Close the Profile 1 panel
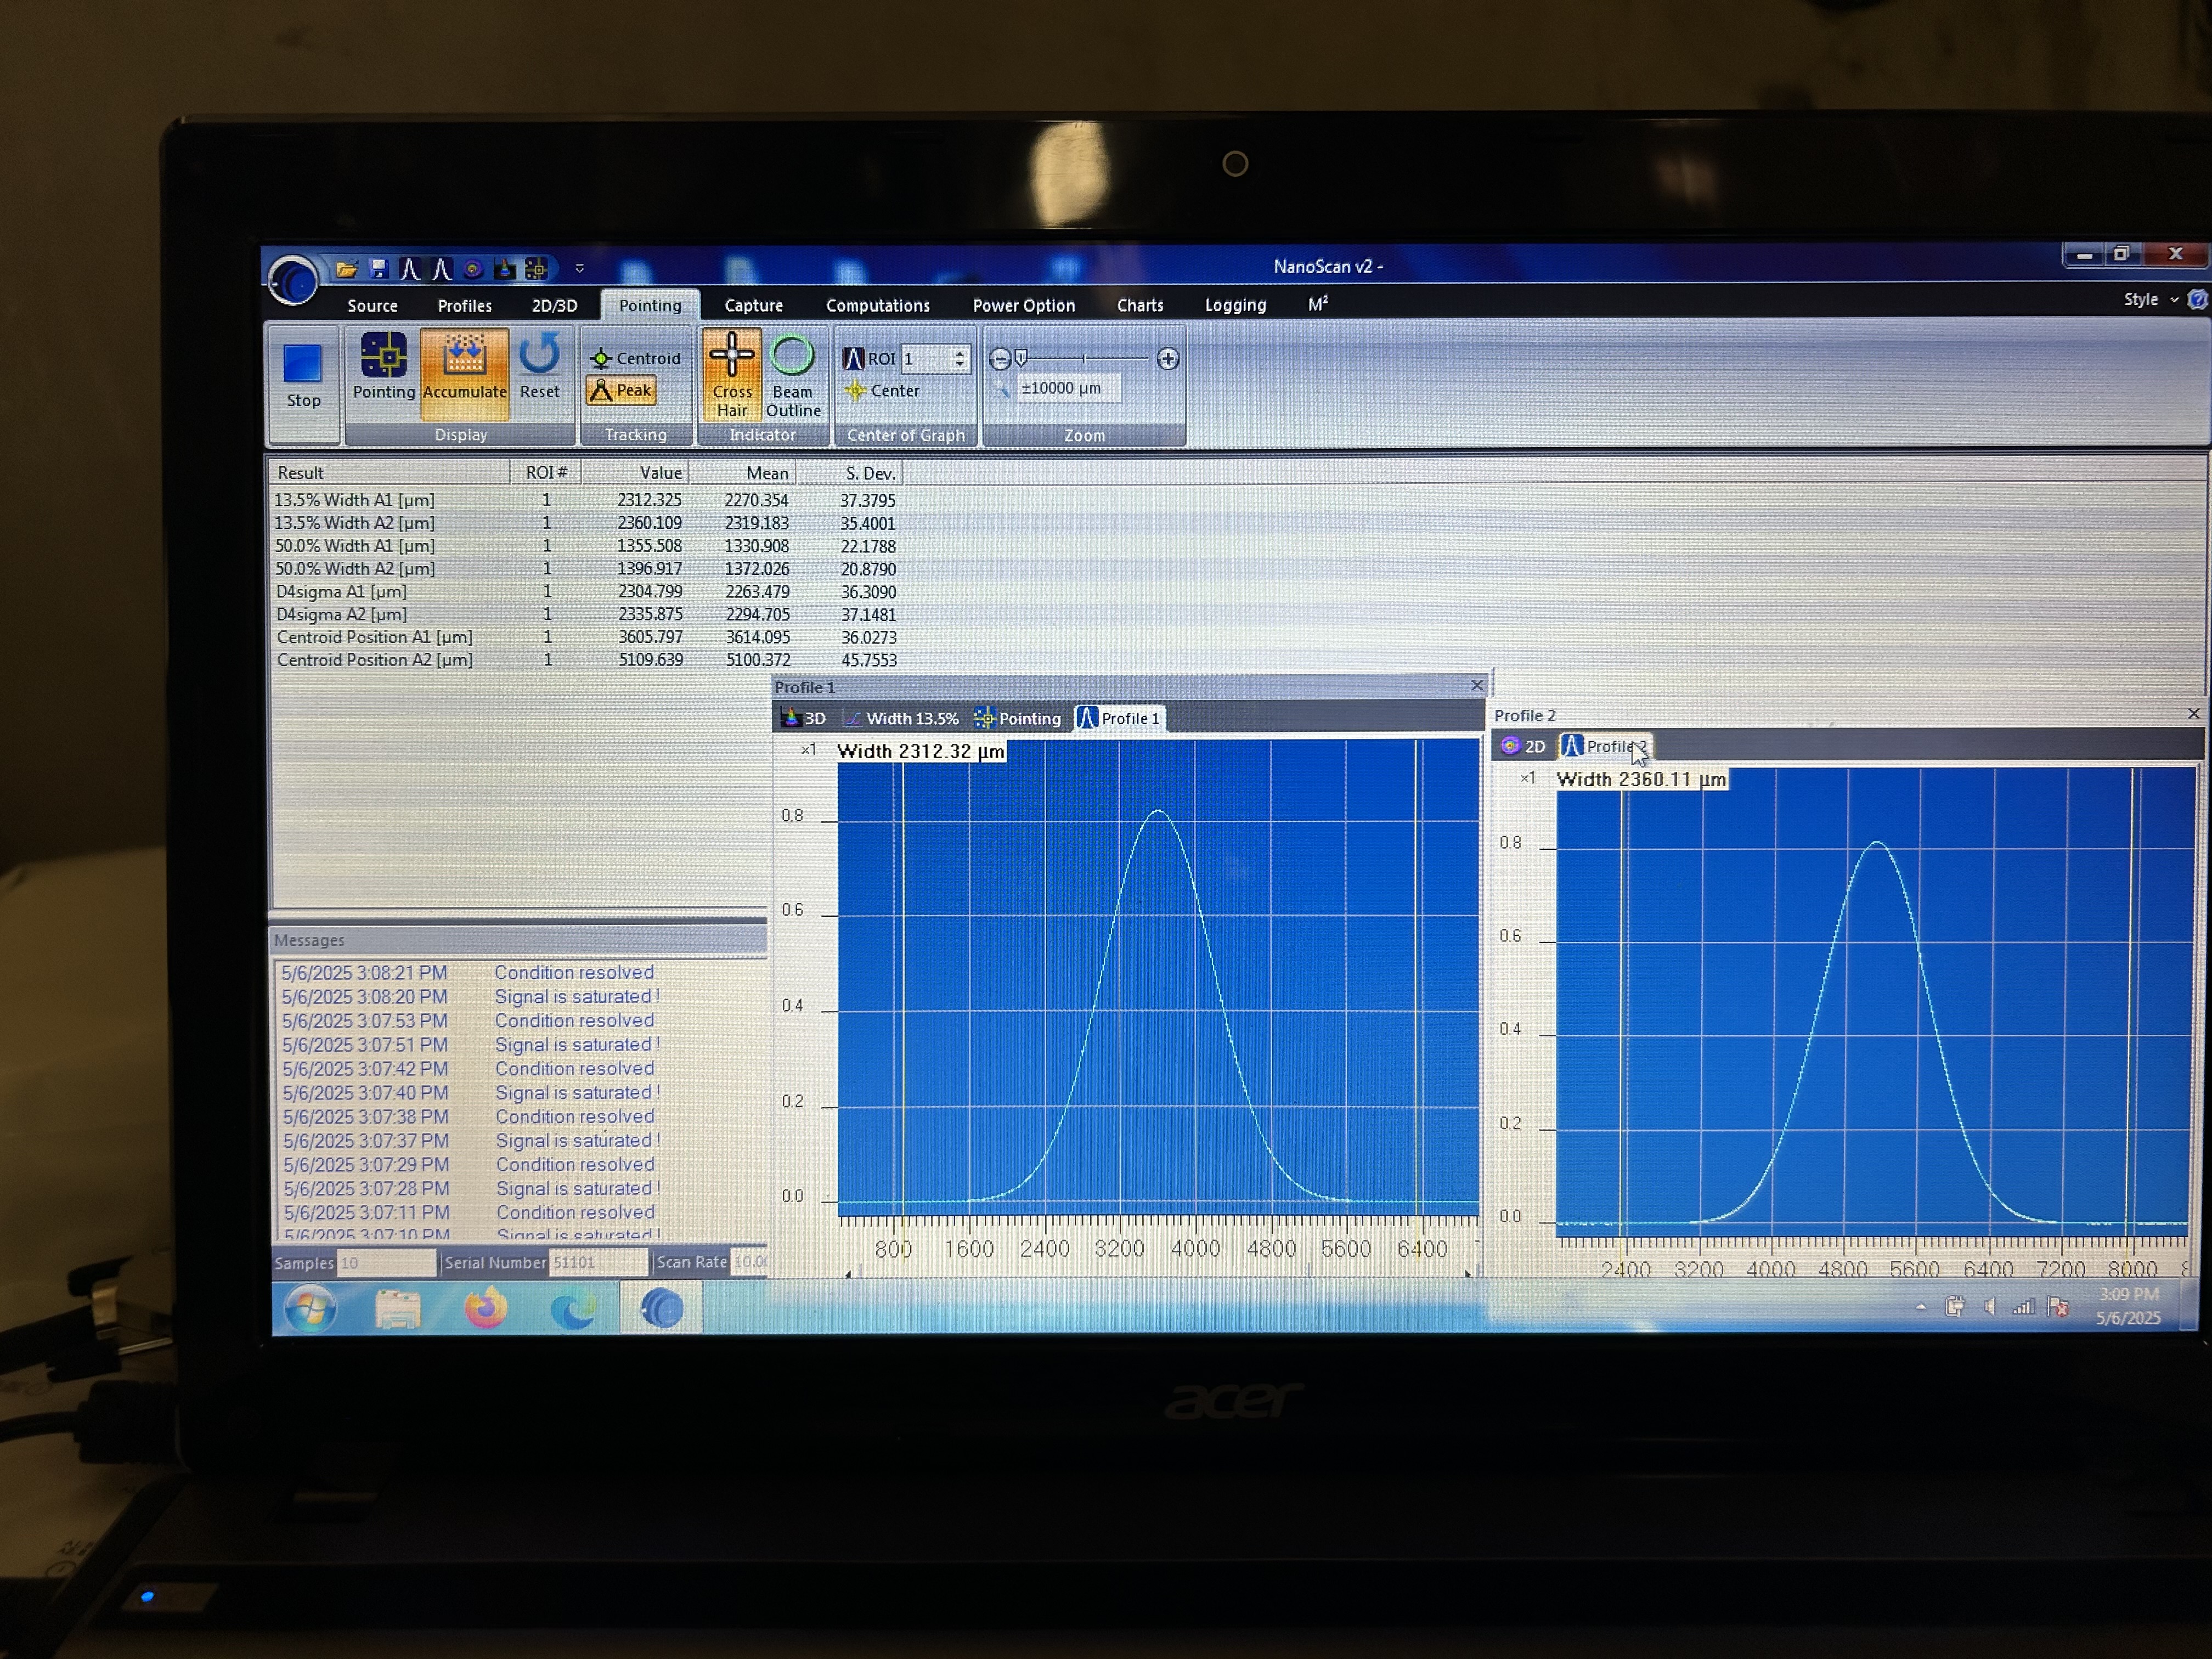The height and width of the screenshot is (1659, 2212). pyautogui.click(x=1477, y=686)
